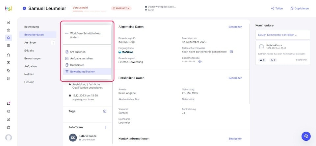This screenshot has width=316, height=146.
Task: Click the Teilen share button
Action: point(277,9)
